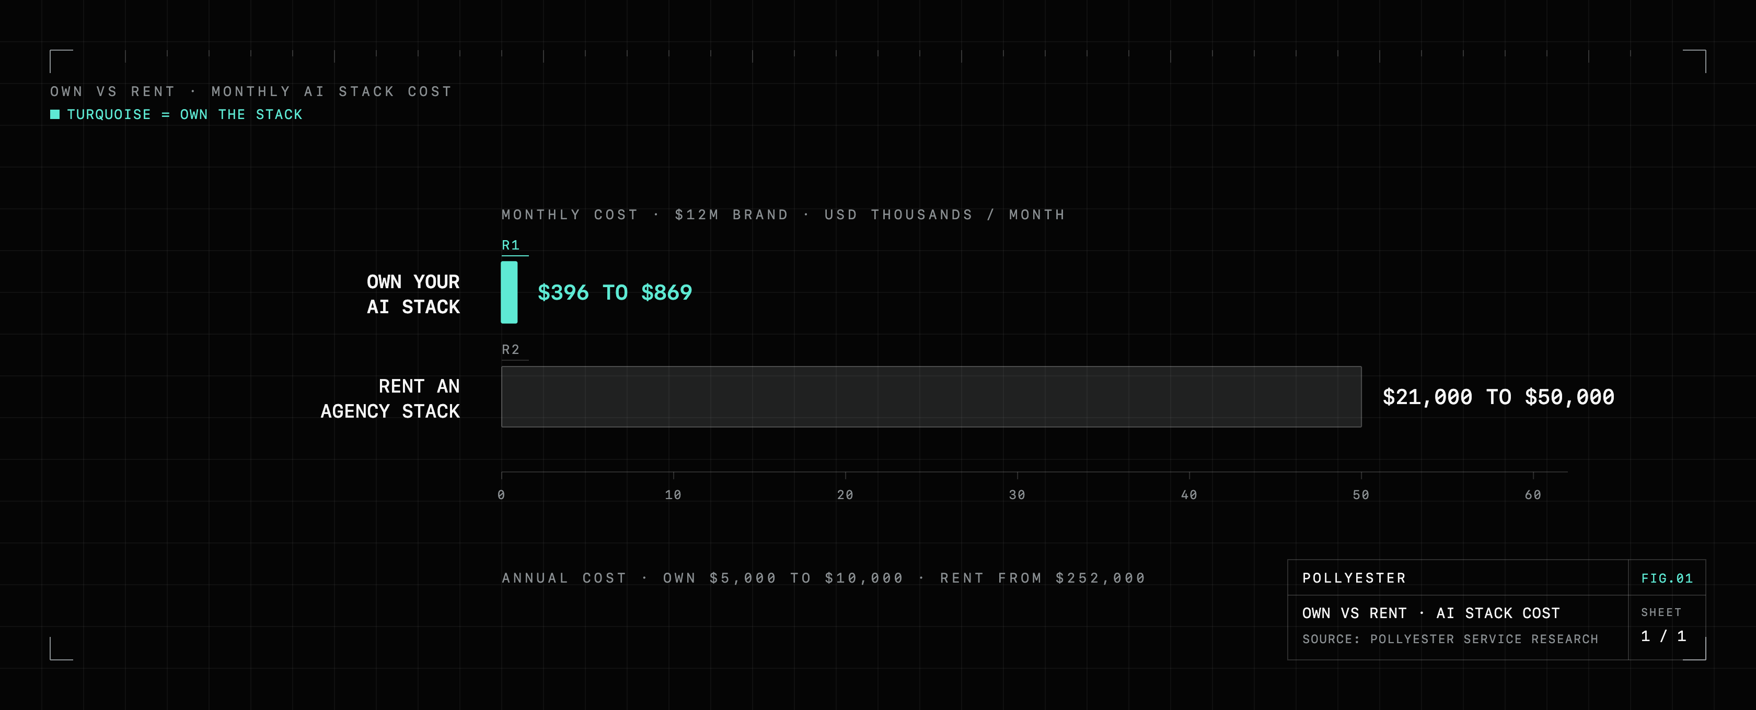Click the SHEET label

point(1661,613)
